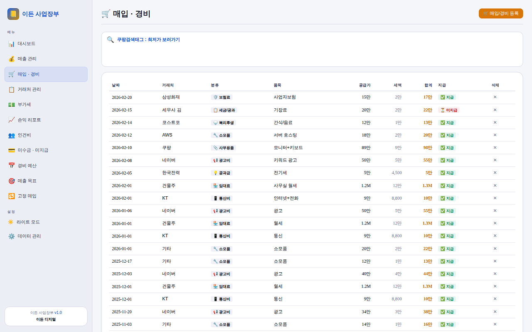The image size is (532, 332).
Task: Click the 미수금·미지급 card icon
Action: [11, 150]
